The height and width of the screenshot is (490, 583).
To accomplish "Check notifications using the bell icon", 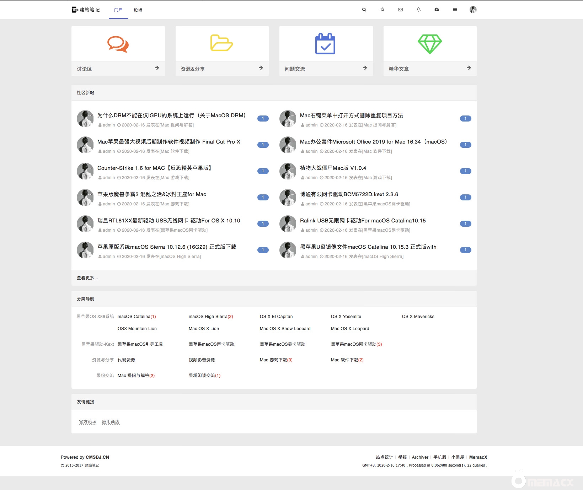I will (418, 10).
